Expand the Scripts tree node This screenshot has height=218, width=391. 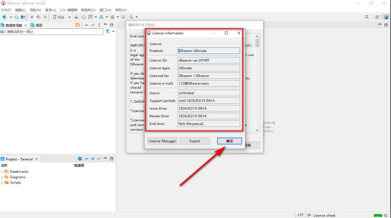[2, 183]
